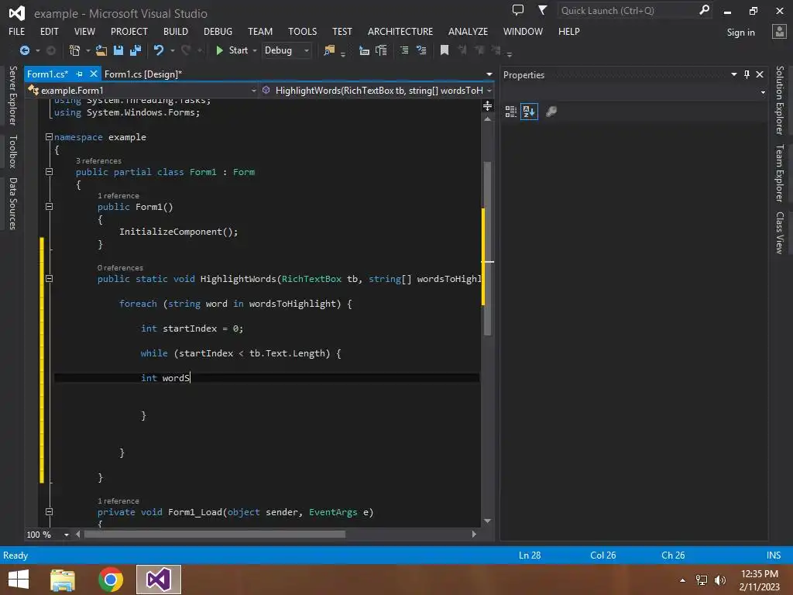Open Google Chrome from taskbar
Image resolution: width=793 pixels, height=595 pixels.
pos(111,580)
